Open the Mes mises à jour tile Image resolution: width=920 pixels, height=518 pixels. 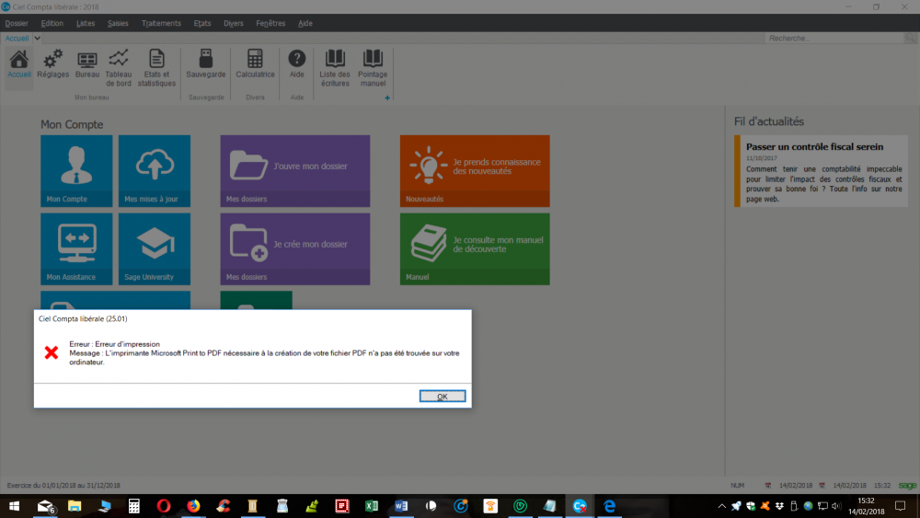155,171
